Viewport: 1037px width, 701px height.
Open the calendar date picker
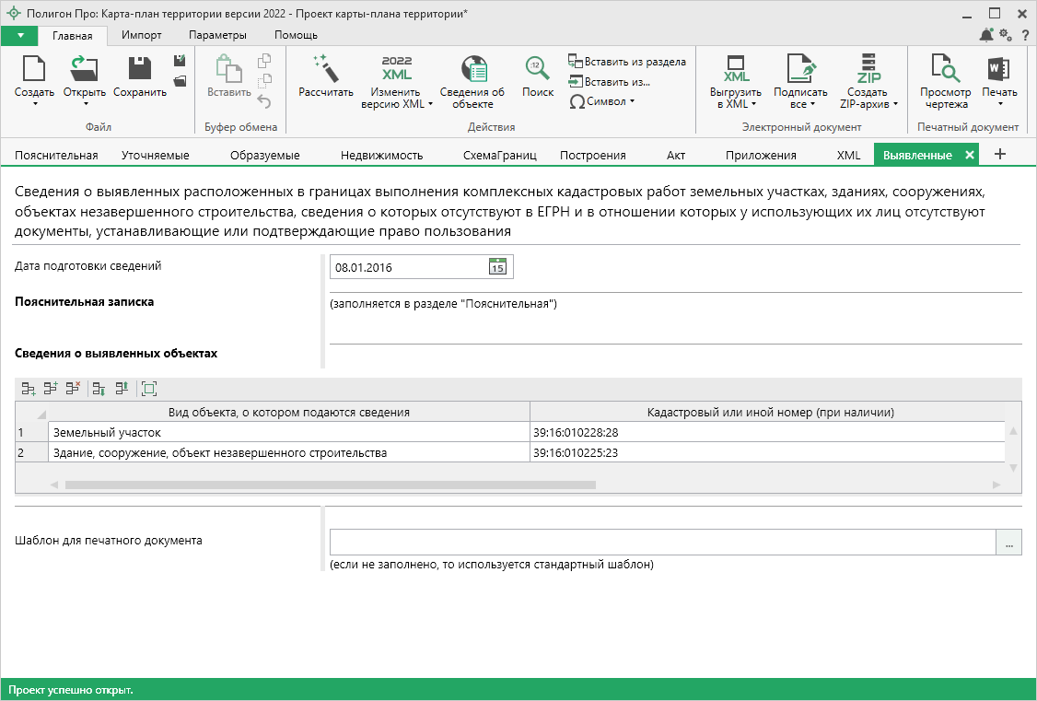click(x=497, y=267)
